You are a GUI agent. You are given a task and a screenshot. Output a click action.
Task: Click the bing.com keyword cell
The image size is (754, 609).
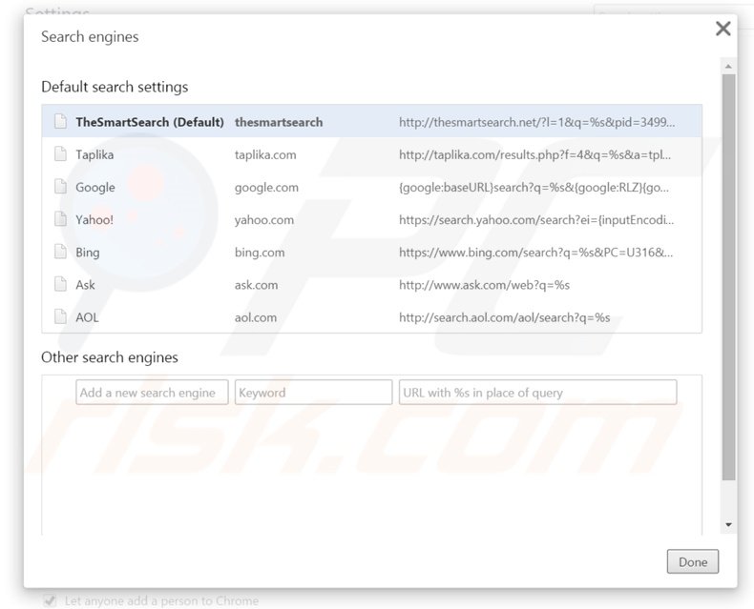pyautogui.click(x=260, y=253)
